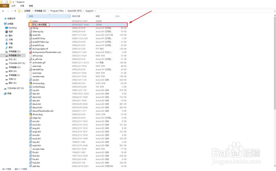Click gdt.shp shape file icon

click(31, 166)
